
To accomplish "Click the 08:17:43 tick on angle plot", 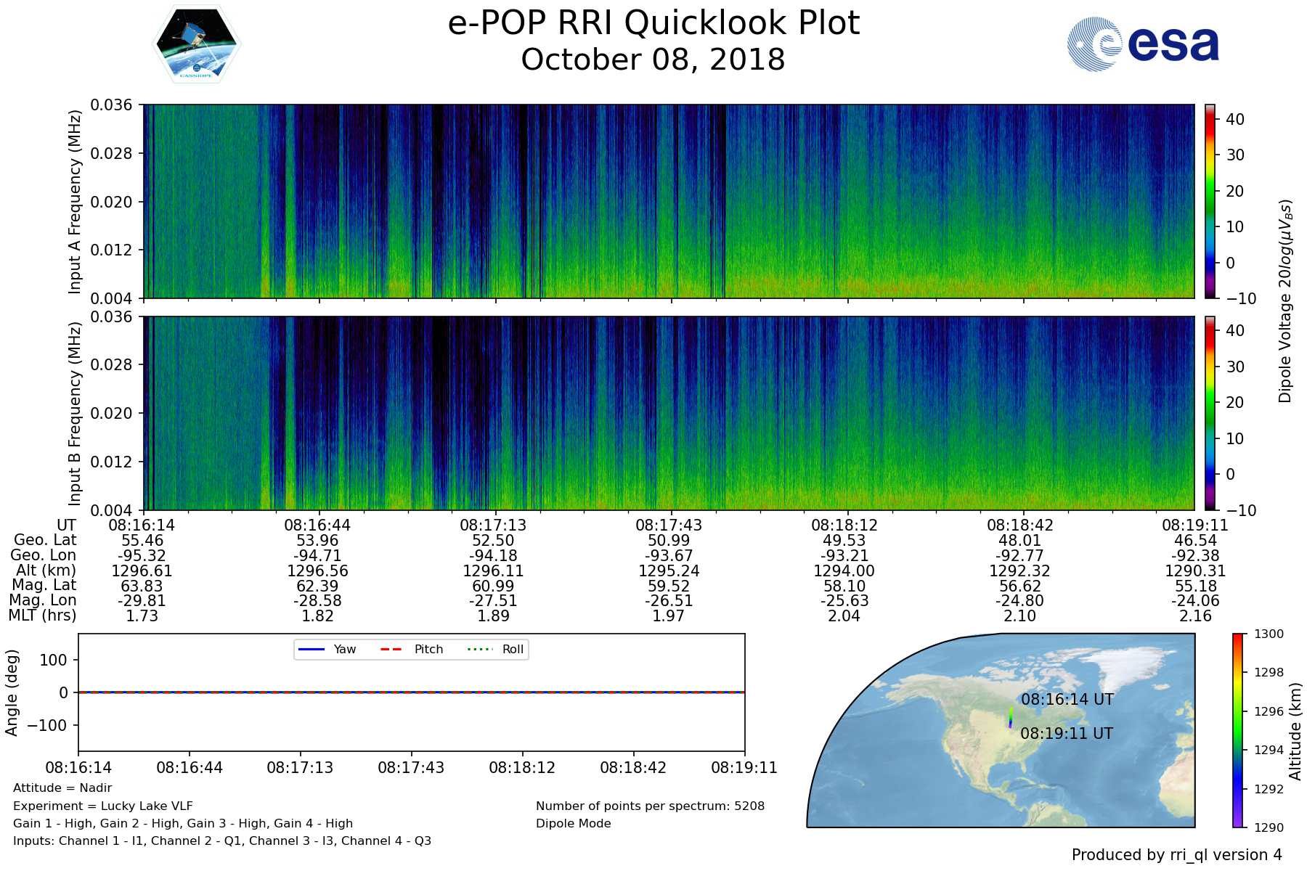I will click(x=411, y=767).
